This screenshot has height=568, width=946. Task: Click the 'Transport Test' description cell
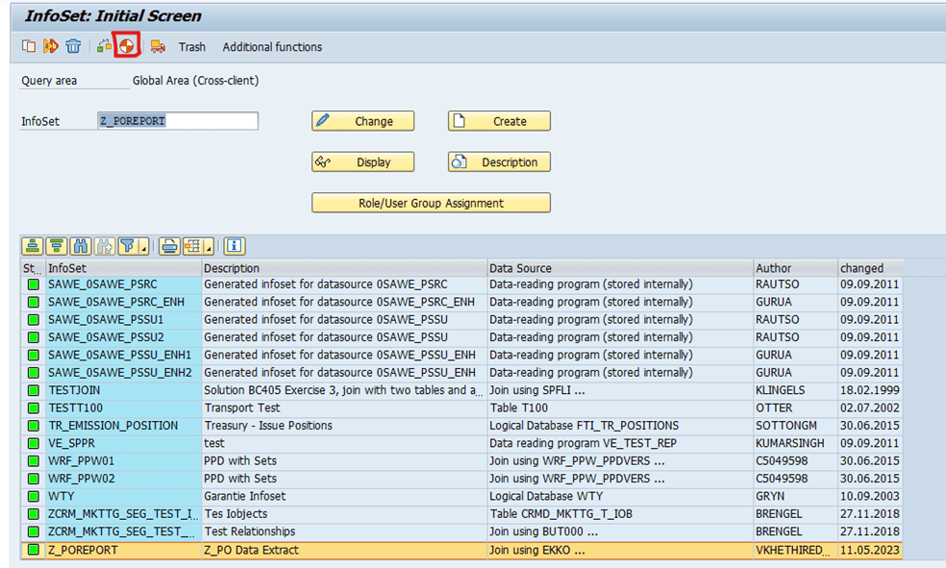click(x=344, y=408)
